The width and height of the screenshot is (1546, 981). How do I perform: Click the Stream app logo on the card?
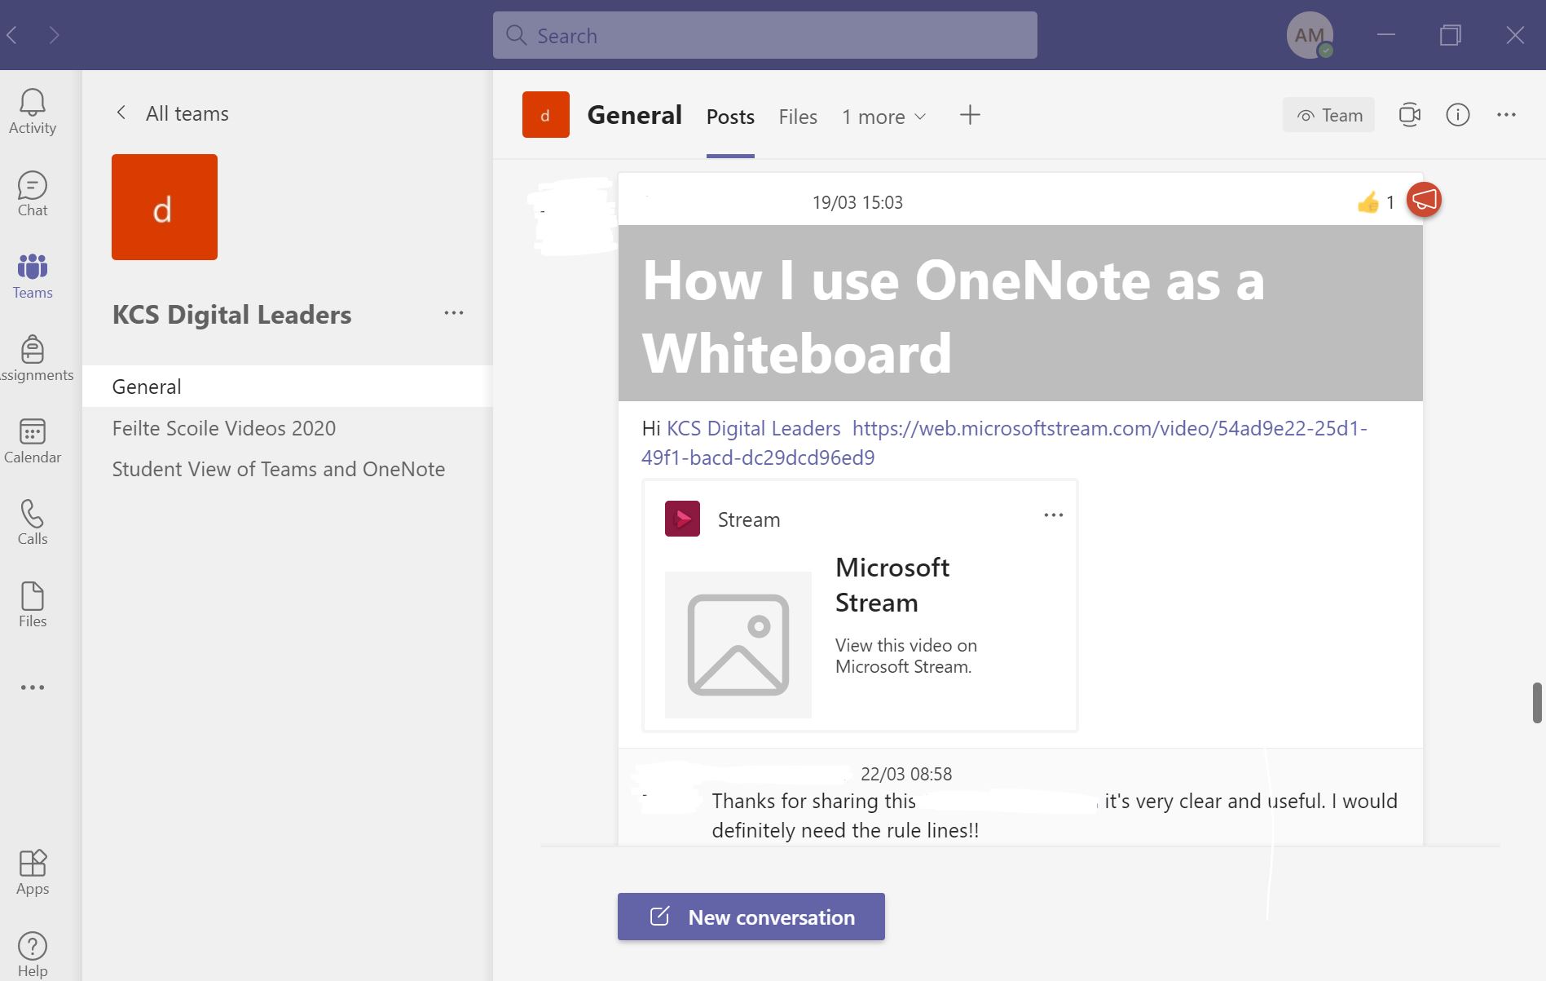682,519
